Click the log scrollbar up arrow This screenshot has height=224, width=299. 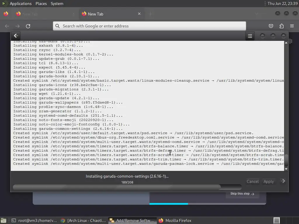pos(286,43)
